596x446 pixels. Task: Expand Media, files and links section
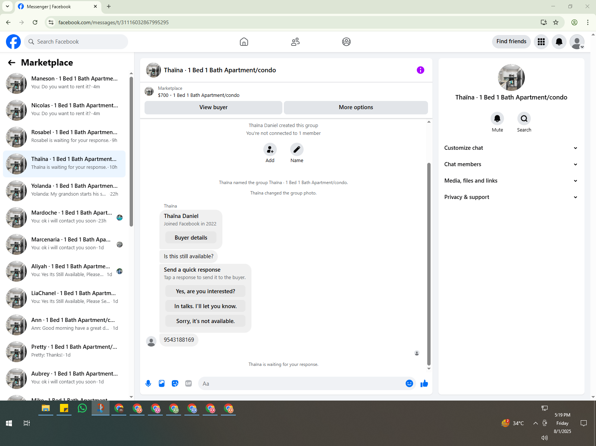(511, 181)
